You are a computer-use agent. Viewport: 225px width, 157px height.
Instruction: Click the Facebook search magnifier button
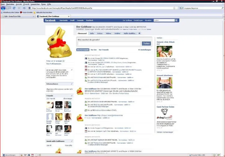[176, 20]
